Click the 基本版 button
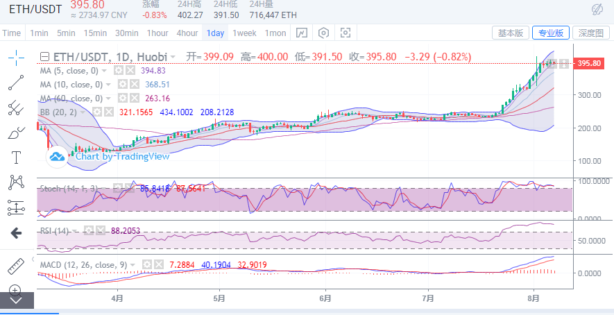The height and width of the screenshot is (315, 614). [x=511, y=33]
